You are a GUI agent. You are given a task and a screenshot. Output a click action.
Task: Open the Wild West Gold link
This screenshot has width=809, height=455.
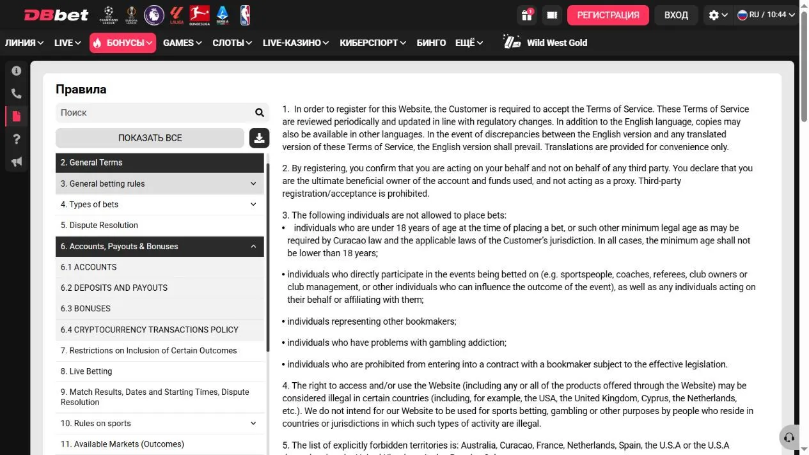pos(556,43)
